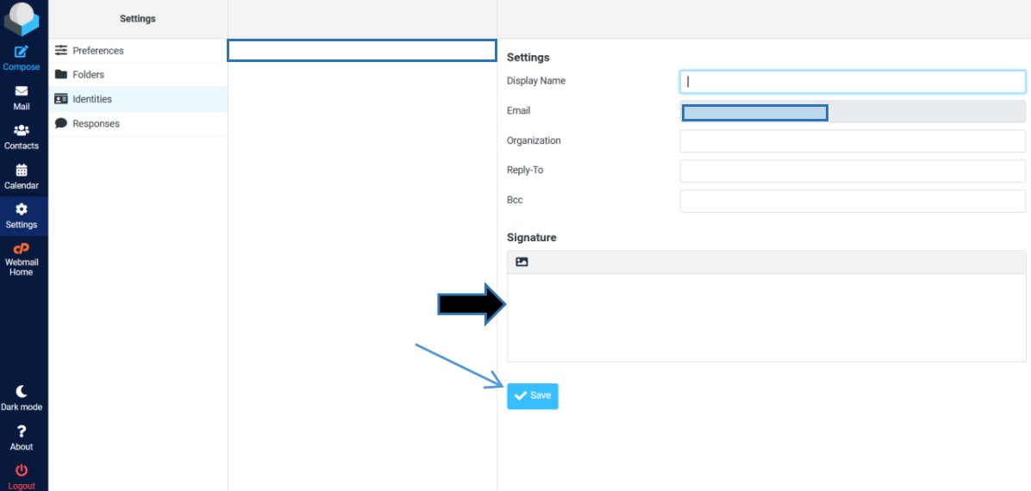Viewport: 1031px width, 491px height.
Task: Toggle Dark mode
Action: coord(21,398)
